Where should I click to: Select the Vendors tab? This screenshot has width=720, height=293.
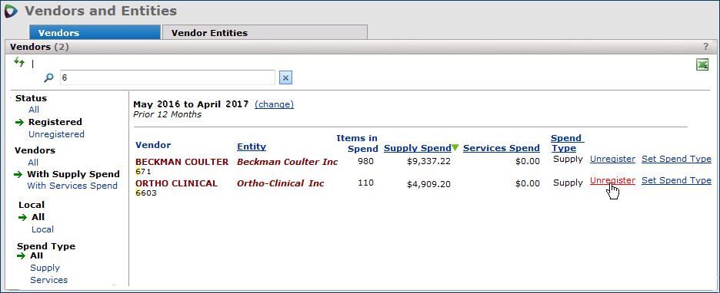(95, 32)
